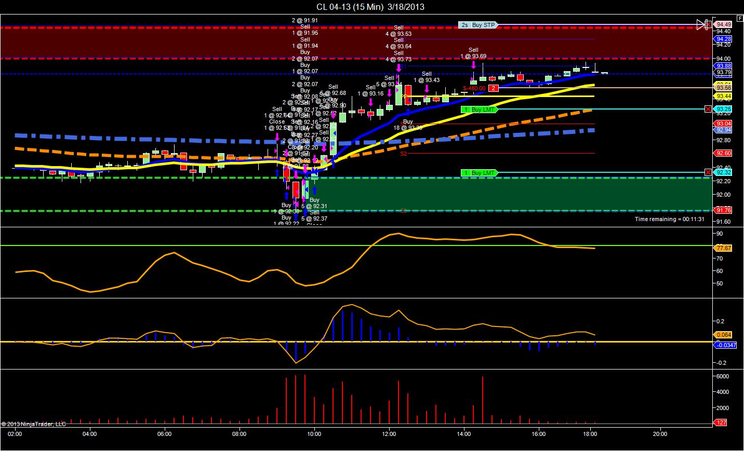The height and width of the screenshot is (451, 744).
Task: Click the 'Sell 1 @ 93.69' execution label
Action: (473, 53)
